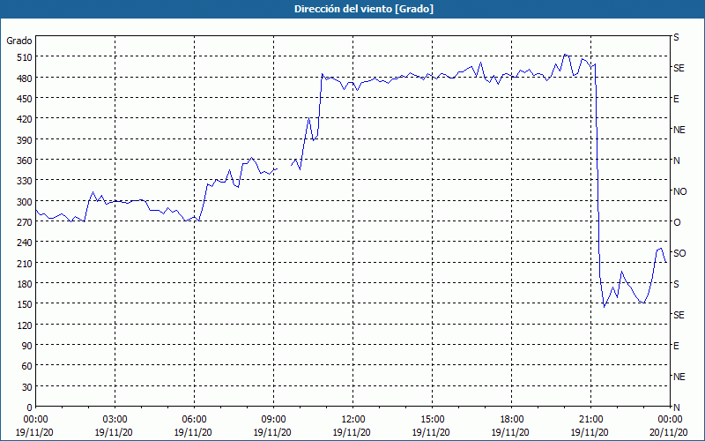The height and width of the screenshot is (441, 705).
Task: Pick the '180' degree axis label
Action: pyautogui.click(x=25, y=284)
